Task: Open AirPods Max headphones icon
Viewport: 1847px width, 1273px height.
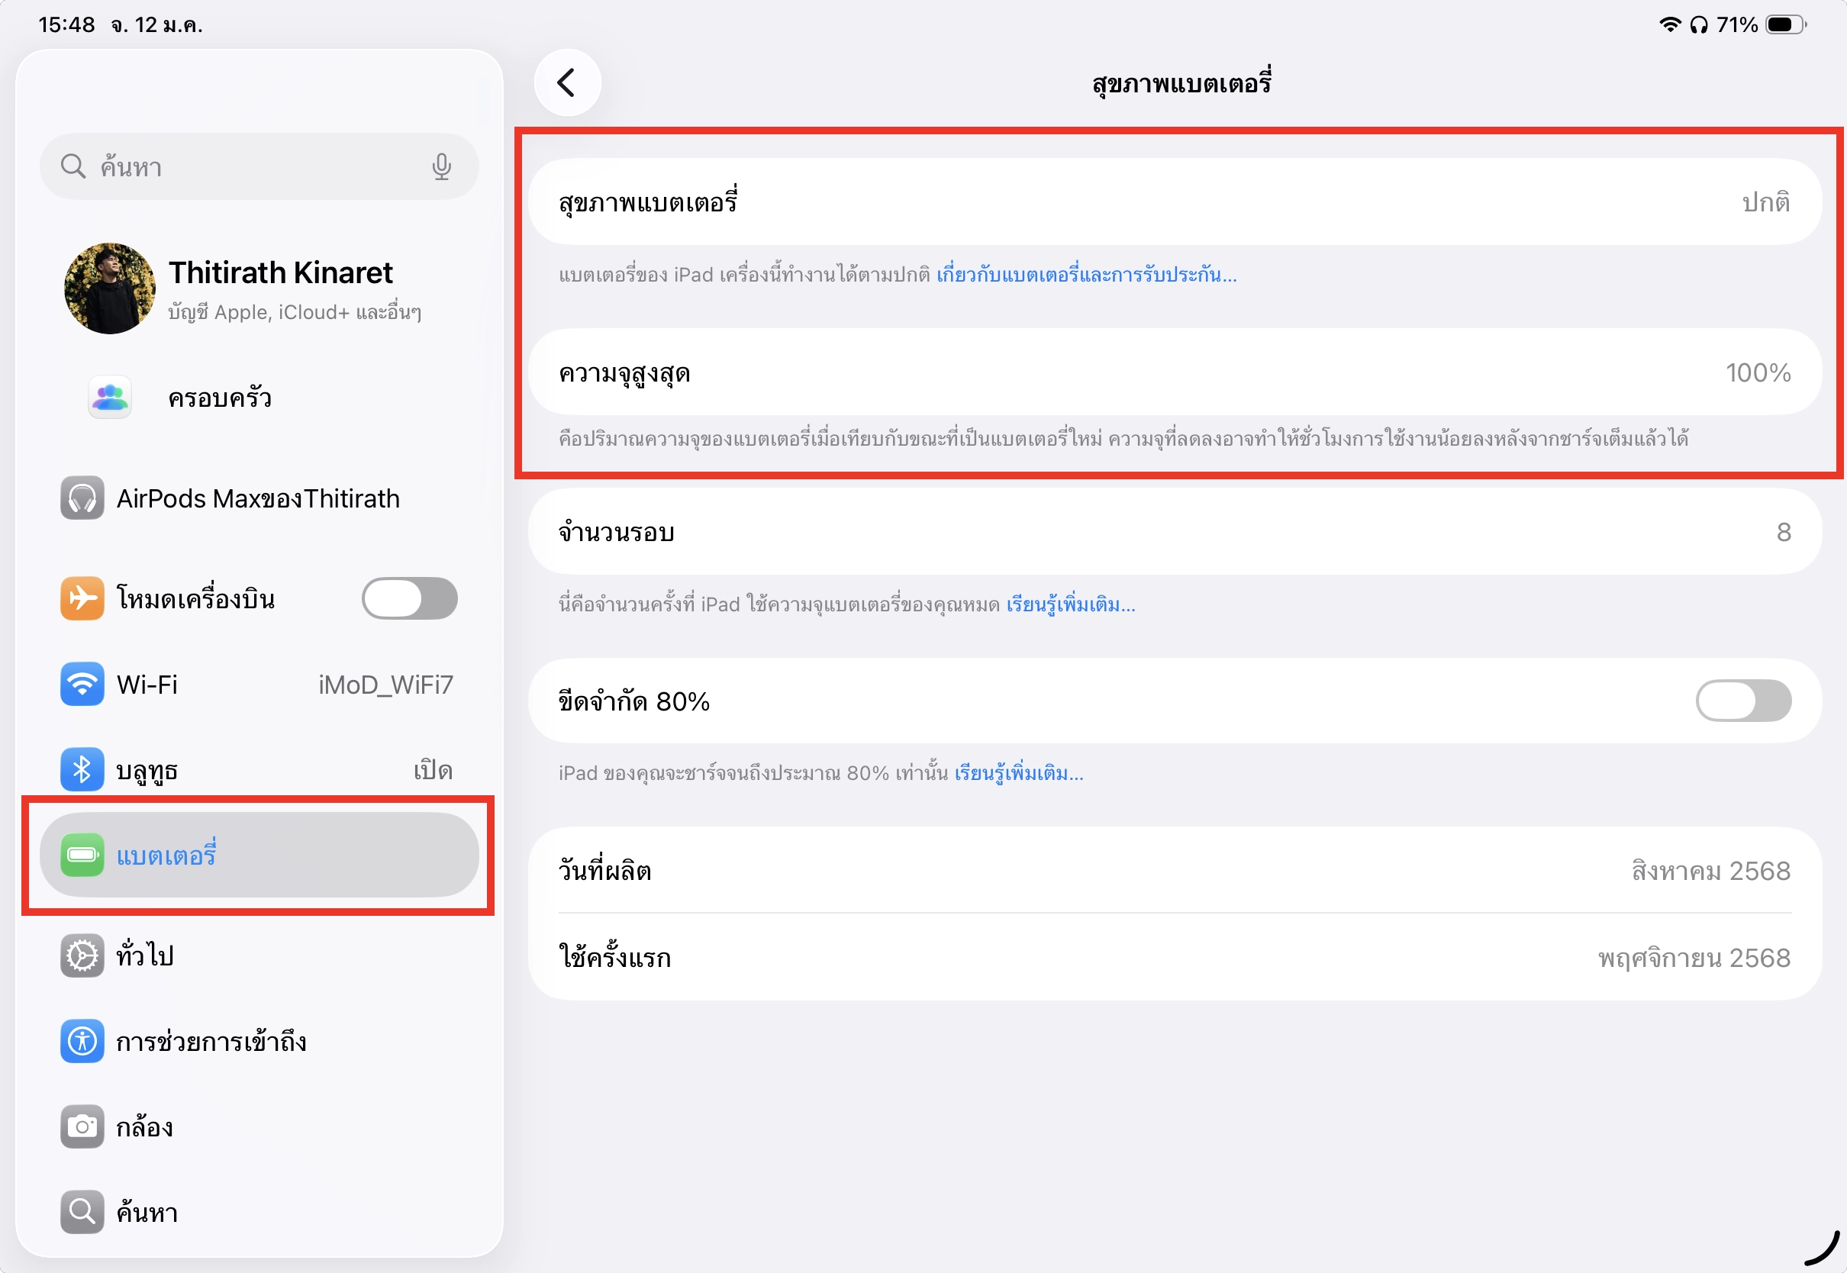Action: (82, 498)
